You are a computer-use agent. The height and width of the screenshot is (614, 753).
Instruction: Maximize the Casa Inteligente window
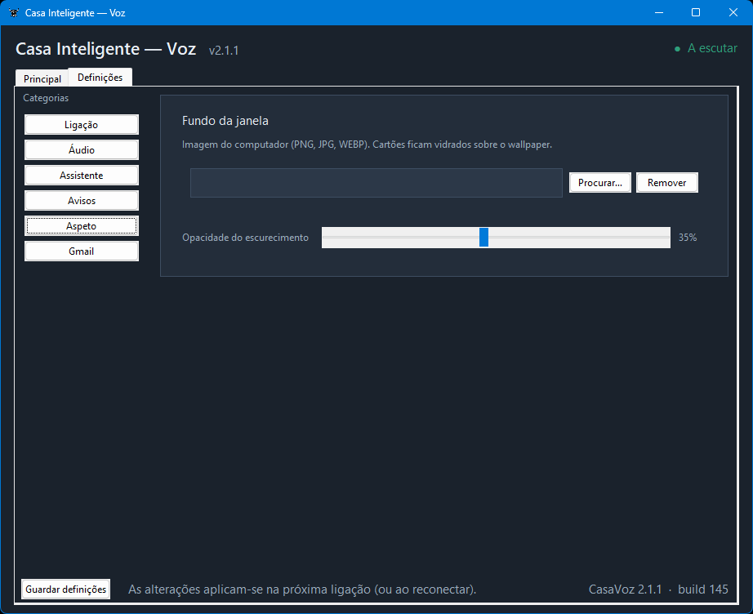[695, 12]
